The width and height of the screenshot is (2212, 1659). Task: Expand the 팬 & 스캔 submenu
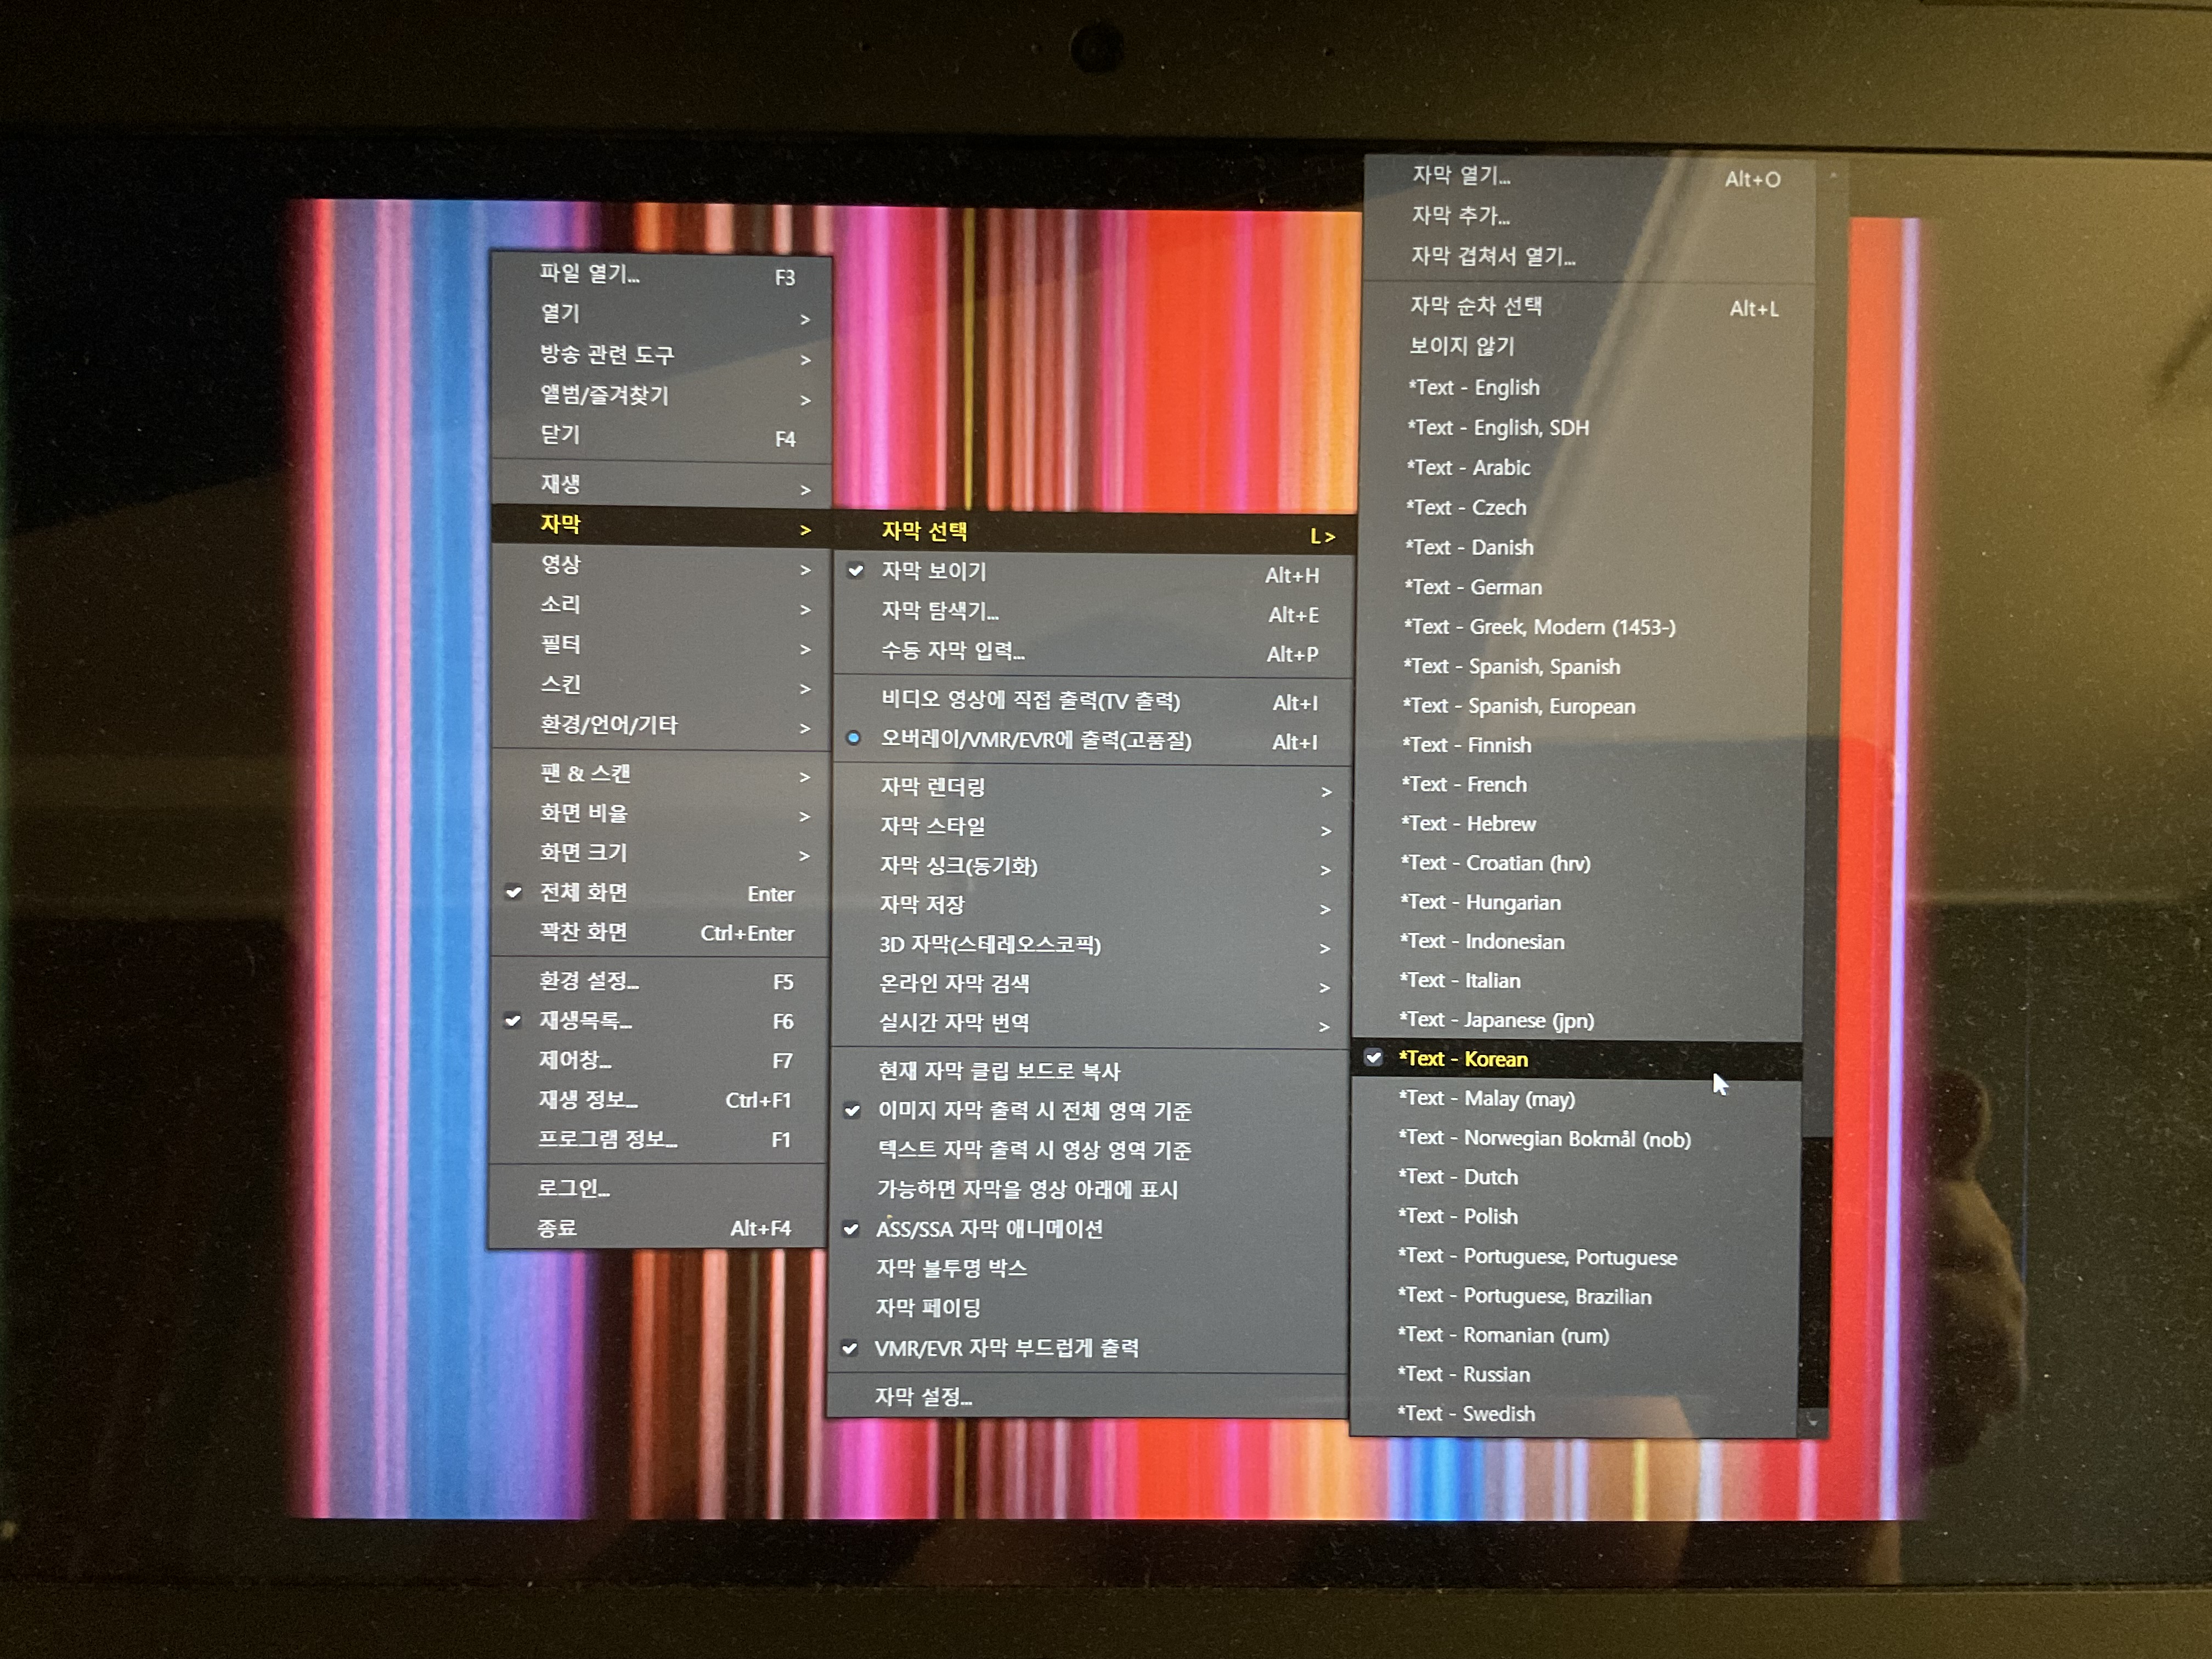tap(661, 775)
